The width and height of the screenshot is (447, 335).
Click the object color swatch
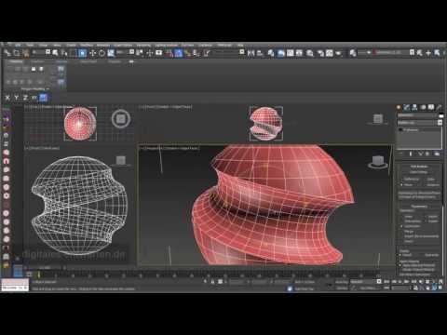pos(441,115)
